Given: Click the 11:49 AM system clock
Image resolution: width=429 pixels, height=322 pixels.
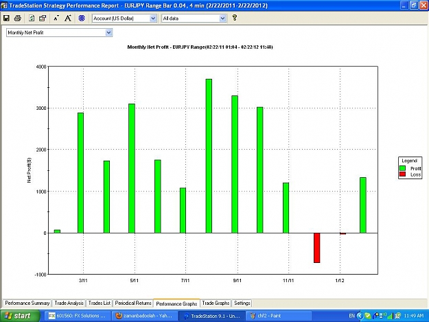Looking at the screenshot, I should point(414,316).
